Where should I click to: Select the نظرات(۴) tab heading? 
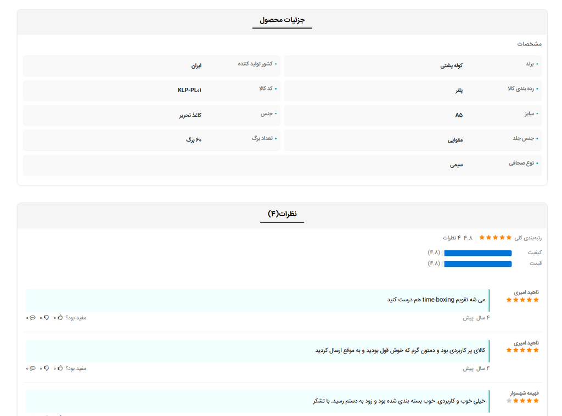pyautogui.click(x=282, y=214)
